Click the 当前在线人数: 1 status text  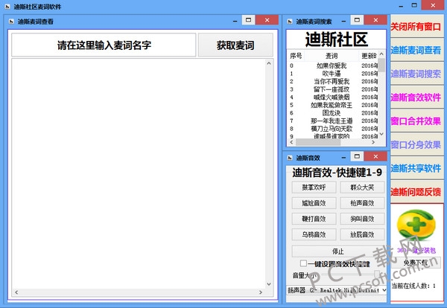pos(413,286)
